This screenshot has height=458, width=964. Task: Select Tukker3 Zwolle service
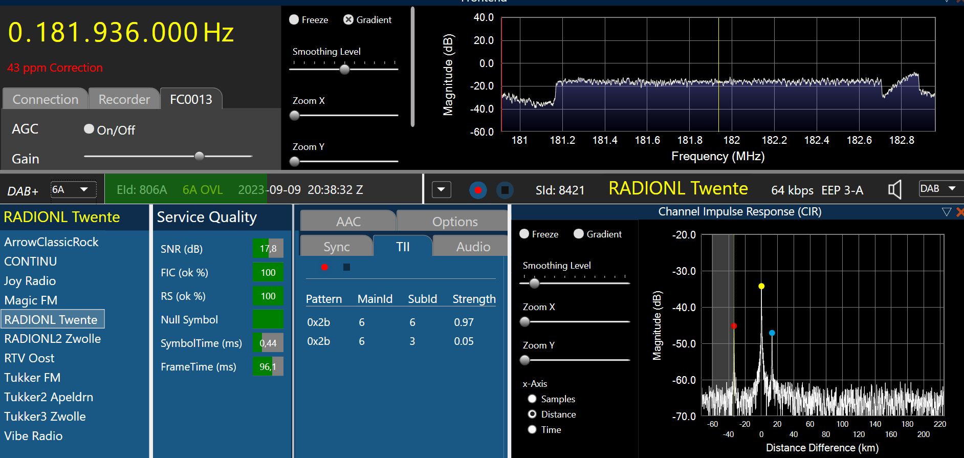click(x=45, y=417)
